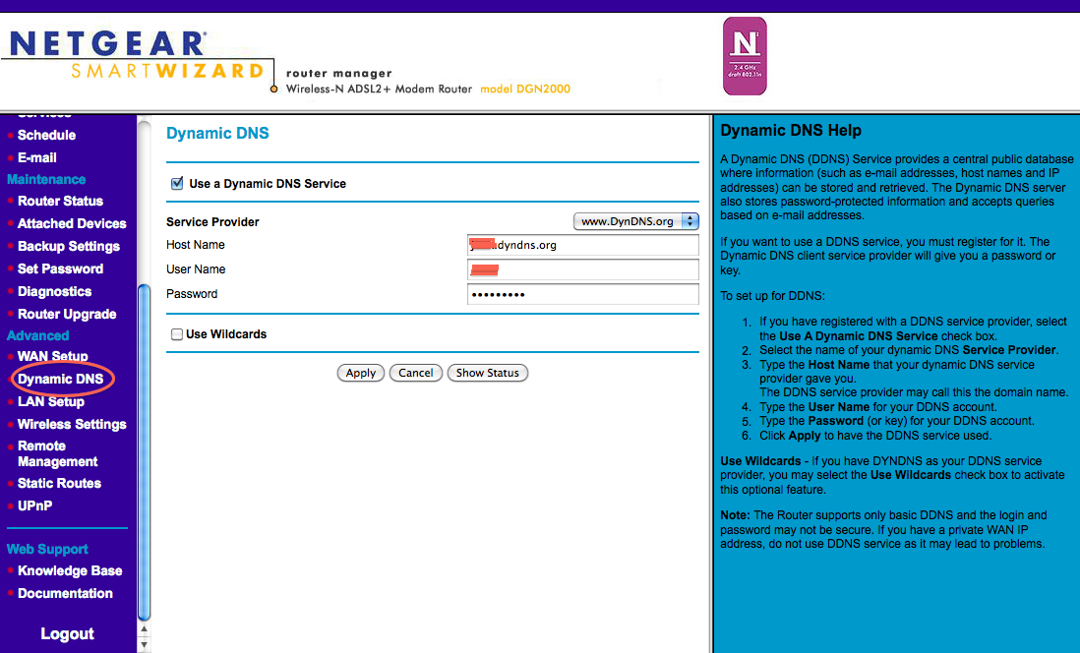Image resolution: width=1080 pixels, height=653 pixels.
Task: Click the Service Provider label
Action: [212, 222]
